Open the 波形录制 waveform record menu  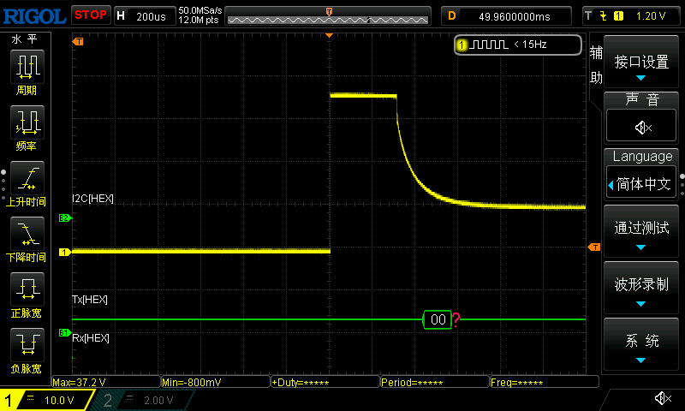click(640, 288)
